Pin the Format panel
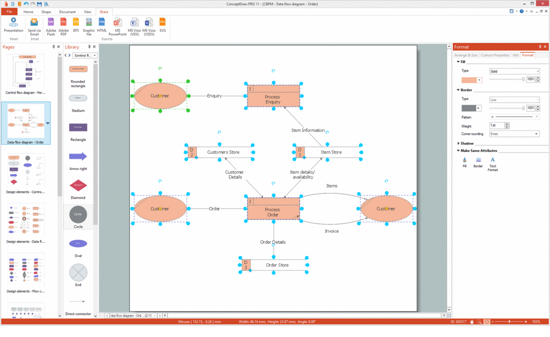The width and height of the screenshot is (550, 337). 540,47
